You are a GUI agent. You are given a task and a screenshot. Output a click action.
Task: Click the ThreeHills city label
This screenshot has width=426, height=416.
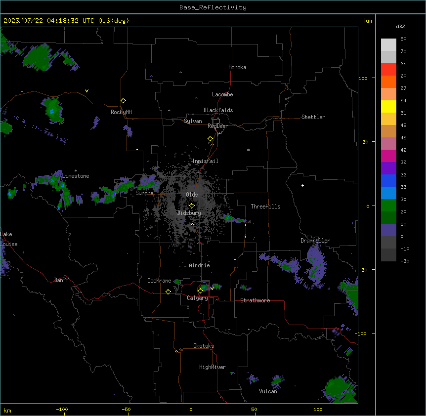pyautogui.click(x=265, y=207)
